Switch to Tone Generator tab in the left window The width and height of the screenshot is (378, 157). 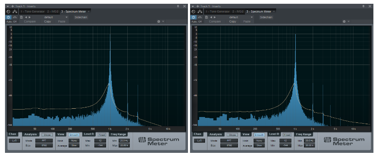(x=32, y=12)
